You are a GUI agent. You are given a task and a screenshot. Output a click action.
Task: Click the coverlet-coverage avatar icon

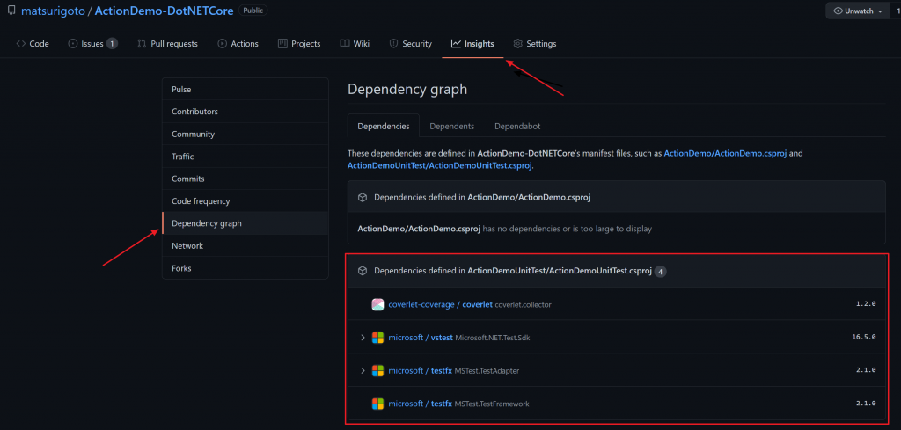377,304
